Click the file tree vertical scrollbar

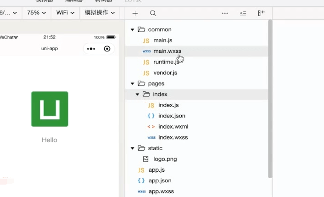tap(270, 99)
